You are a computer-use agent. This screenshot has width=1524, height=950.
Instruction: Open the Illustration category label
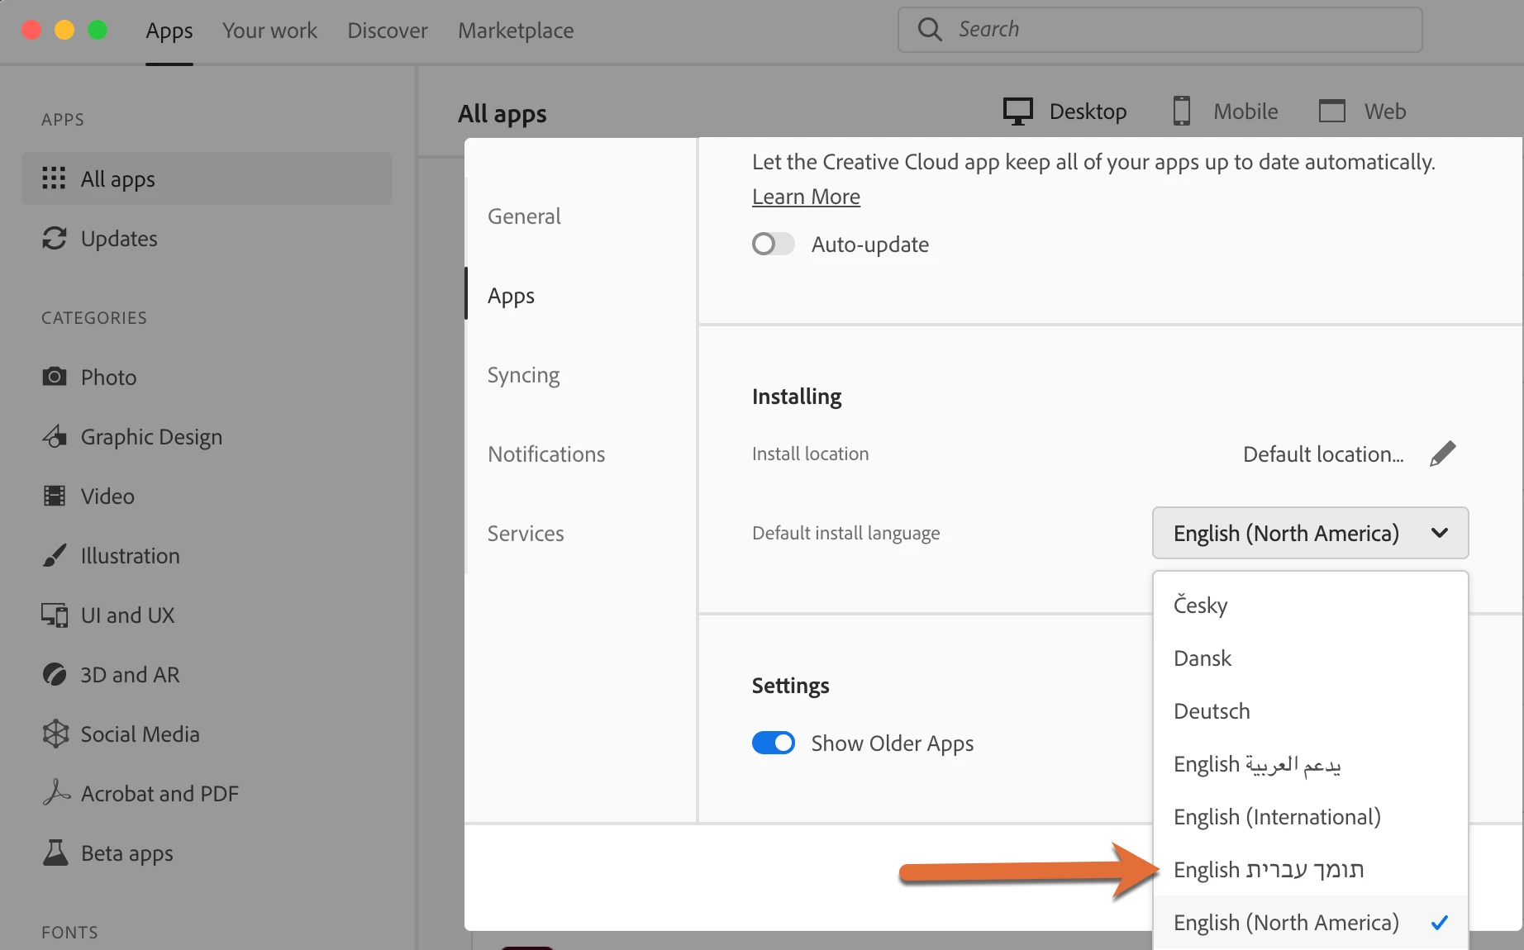click(130, 556)
